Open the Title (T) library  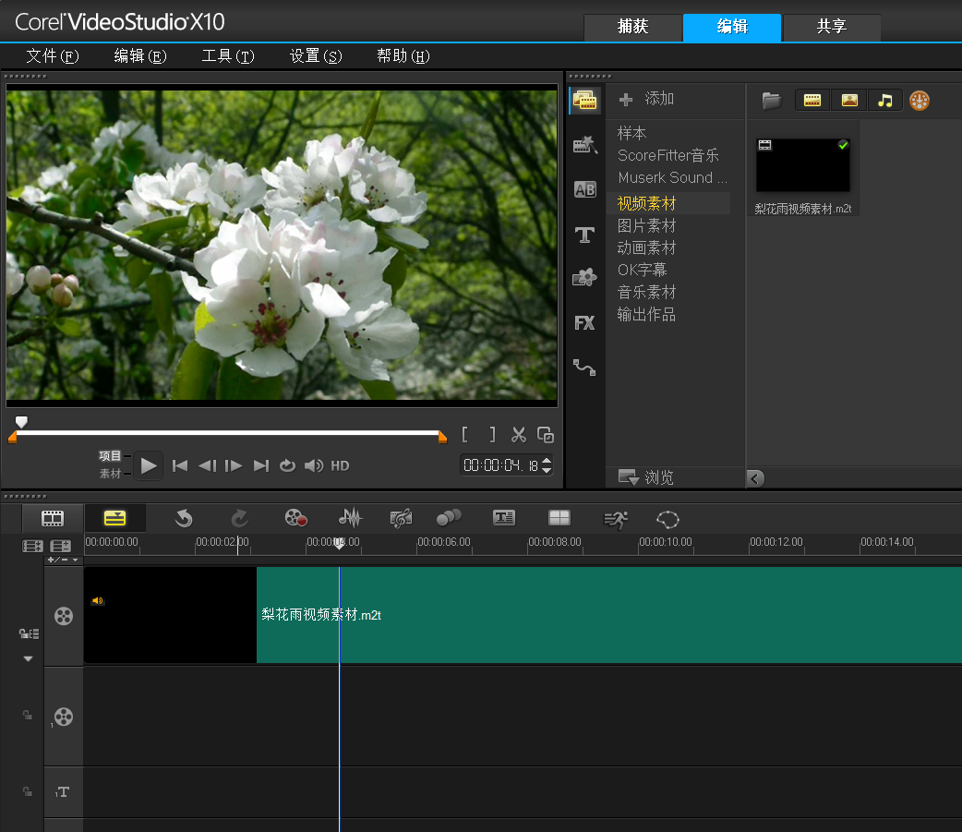click(584, 235)
